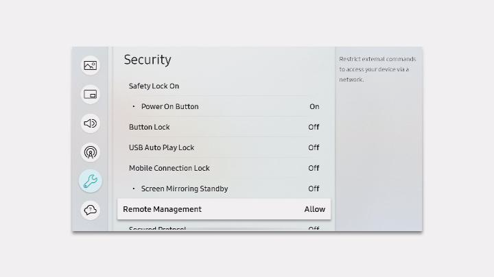This screenshot has height=277, width=494.
Task: Toggle the Button Lock "Off" value
Action: click(x=314, y=128)
